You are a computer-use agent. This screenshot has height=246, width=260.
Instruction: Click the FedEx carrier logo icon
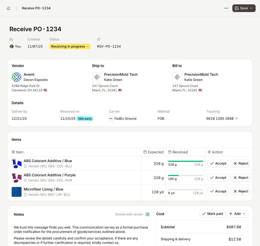111,119
